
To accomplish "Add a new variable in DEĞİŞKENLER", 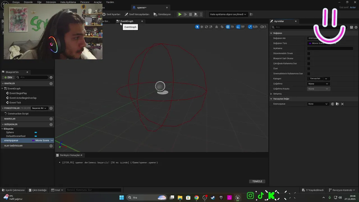I will click(x=51, y=125).
